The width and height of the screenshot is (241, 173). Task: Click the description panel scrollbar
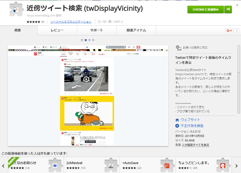pyautogui.click(x=239, y=80)
